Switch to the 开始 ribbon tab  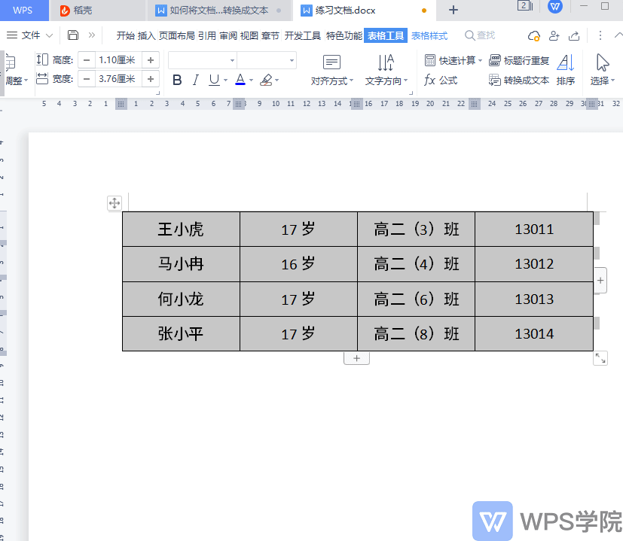coord(126,35)
